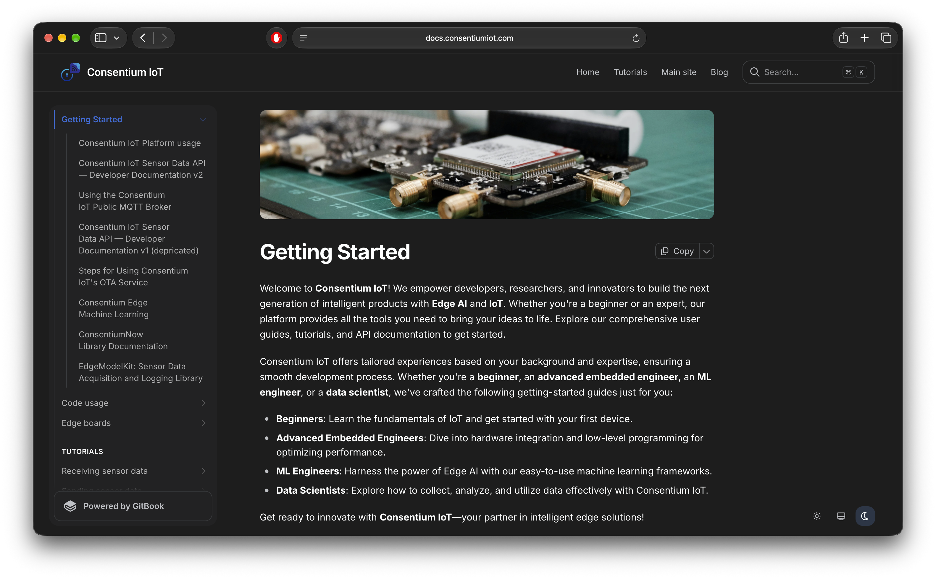The image size is (936, 579).
Task: Show the reader view icon in address bar
Action: point(303,38)
